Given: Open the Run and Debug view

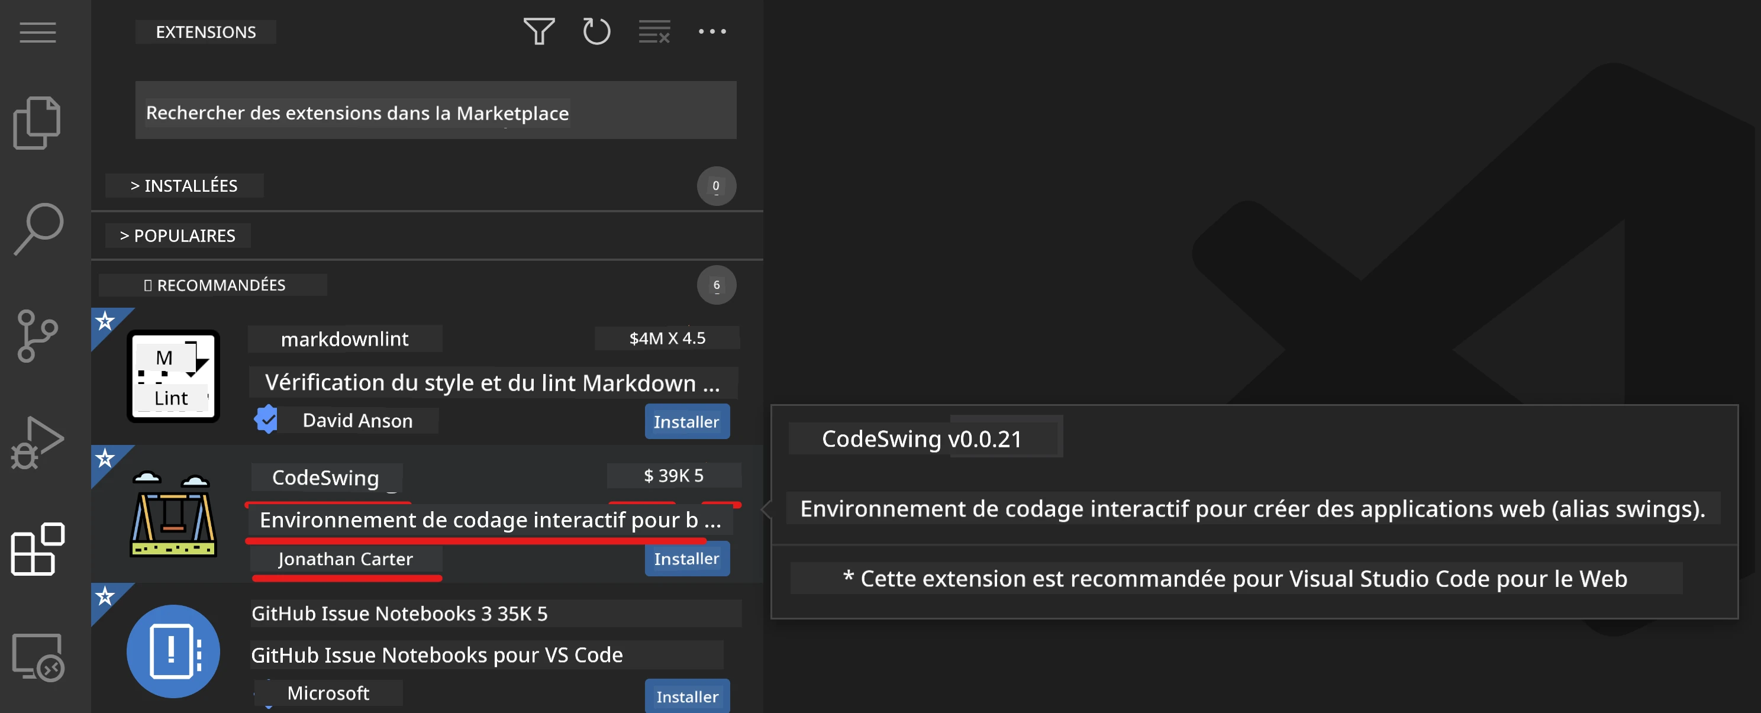Looking at the screenshot, I should (x=37, y=442).
